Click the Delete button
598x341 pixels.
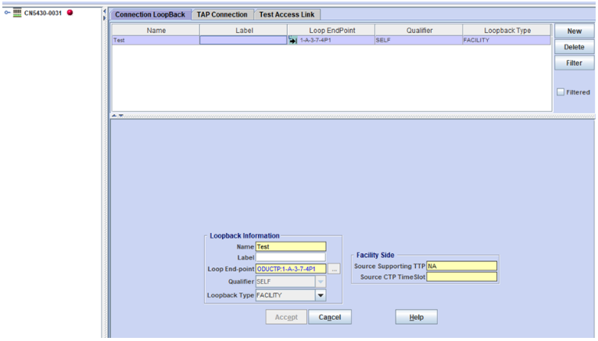coord(574,47)
